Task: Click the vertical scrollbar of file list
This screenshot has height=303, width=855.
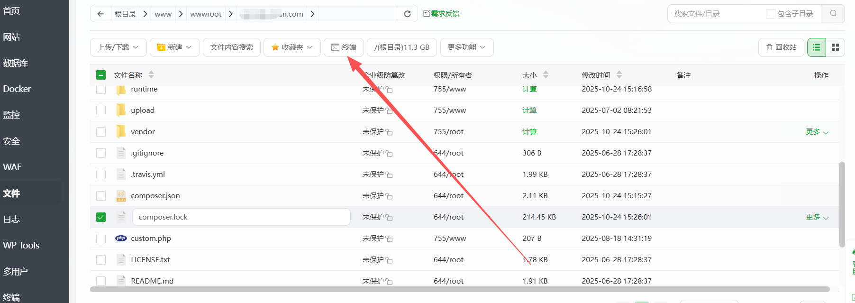Action: point(842,205)
